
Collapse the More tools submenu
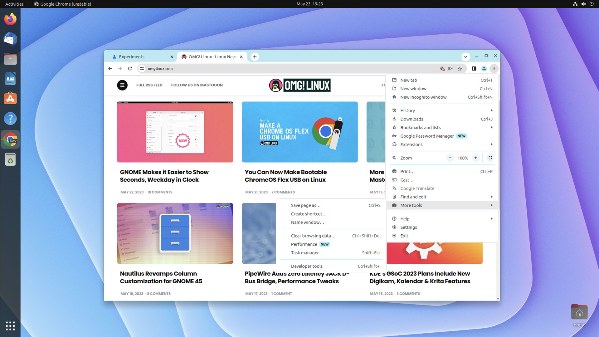click(x=442, y=205)
